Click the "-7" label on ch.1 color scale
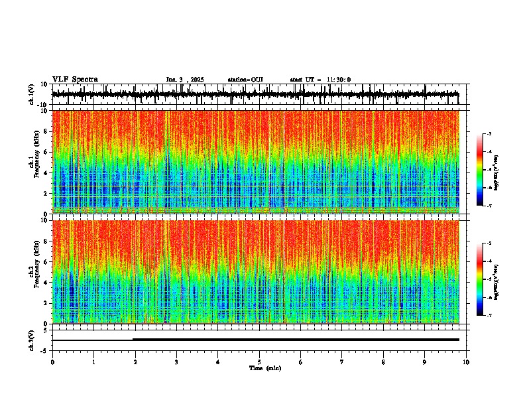525x406 pixels. click(489, 206)
